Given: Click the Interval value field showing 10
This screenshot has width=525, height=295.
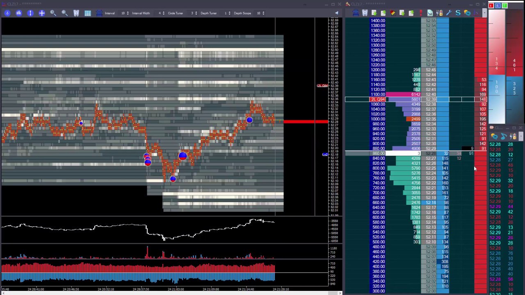Looking at the screenshot, I should [123, 13].
